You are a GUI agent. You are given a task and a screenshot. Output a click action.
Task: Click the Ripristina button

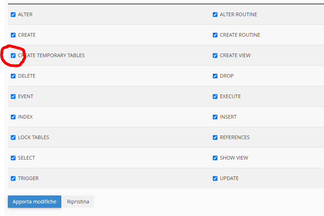click(78, 202)
